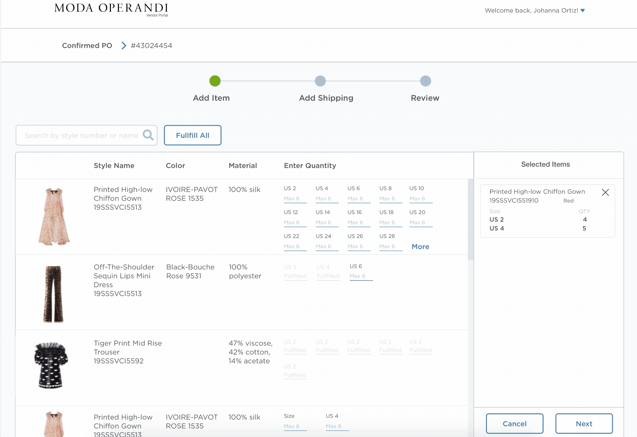Click the US 10 quantity input of first gown
The height and width of the screenshot is (437, 637).
pos(421,199)
